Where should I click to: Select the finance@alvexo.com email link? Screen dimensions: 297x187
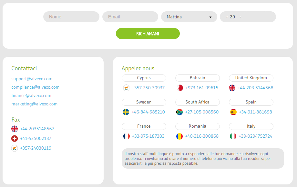coord(31,96)
